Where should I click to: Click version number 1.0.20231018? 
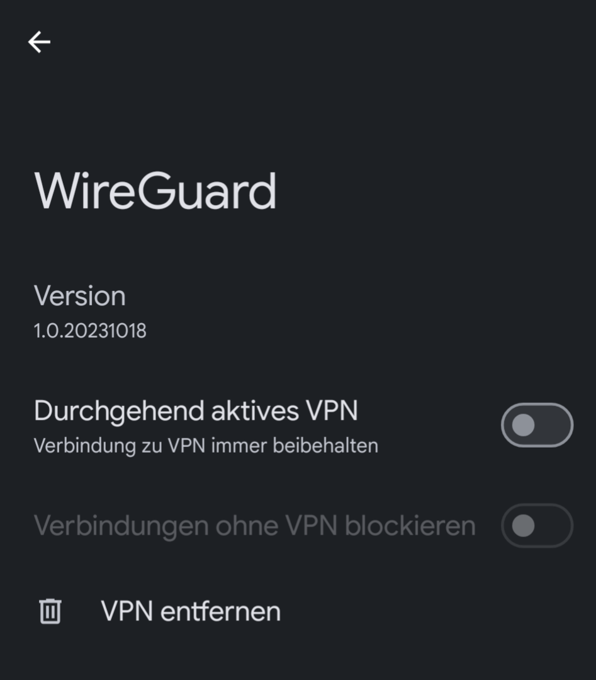click(x=90, y=331)
